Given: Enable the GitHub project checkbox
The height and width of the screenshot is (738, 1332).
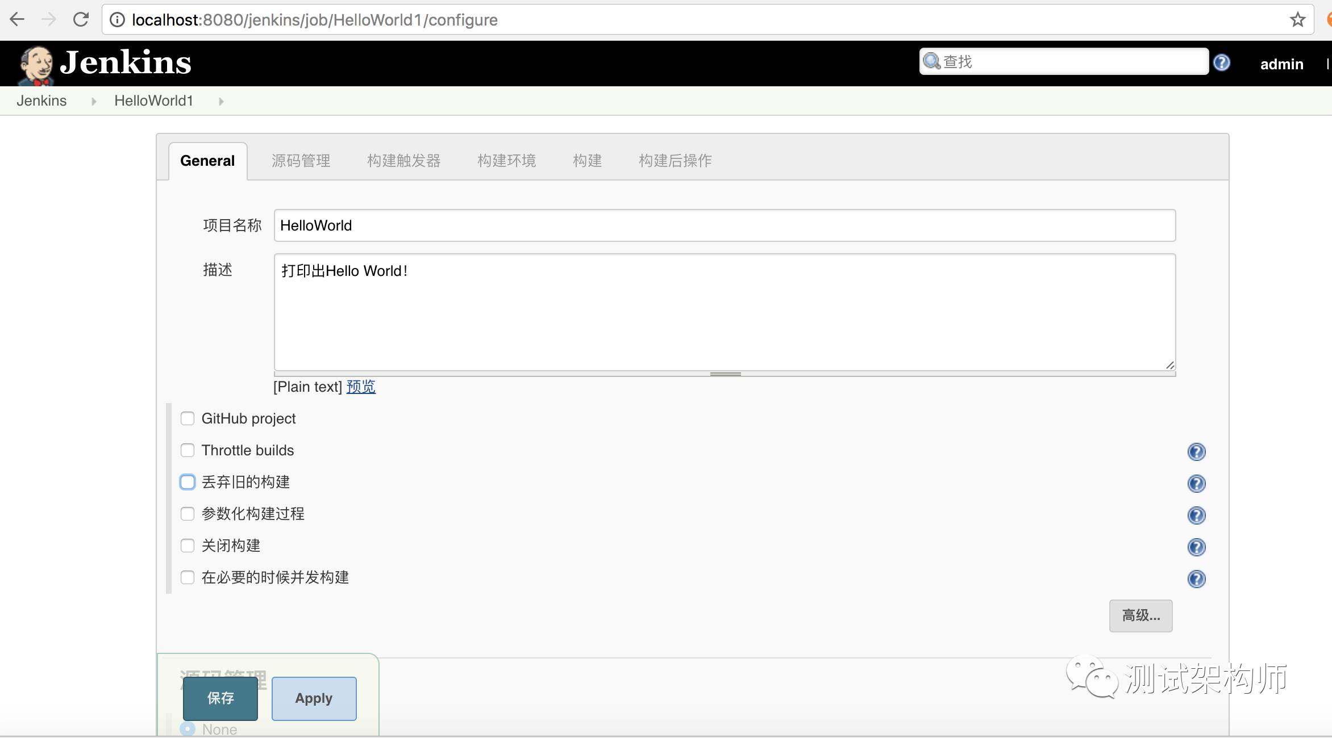Looking at the screenshot, I should pos(188,418).
